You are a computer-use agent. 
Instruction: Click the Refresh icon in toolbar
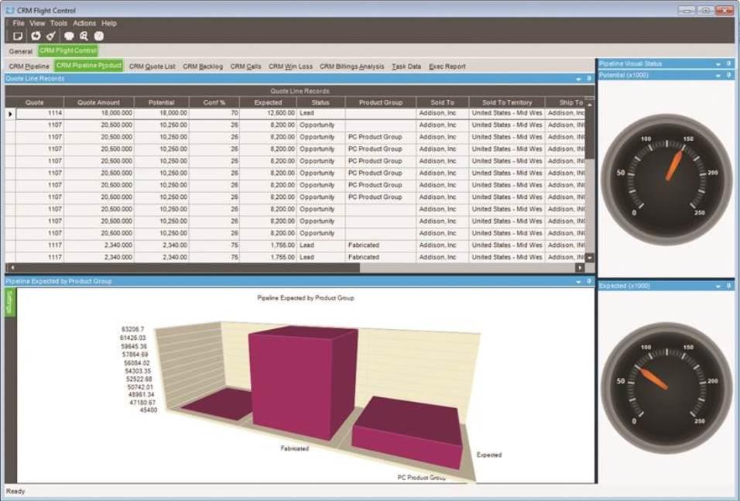point(36,36)
